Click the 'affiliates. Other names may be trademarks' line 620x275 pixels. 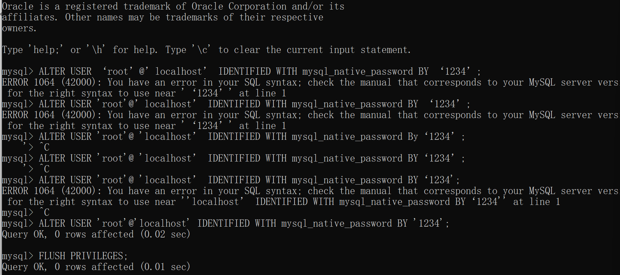tap(163, 17)
